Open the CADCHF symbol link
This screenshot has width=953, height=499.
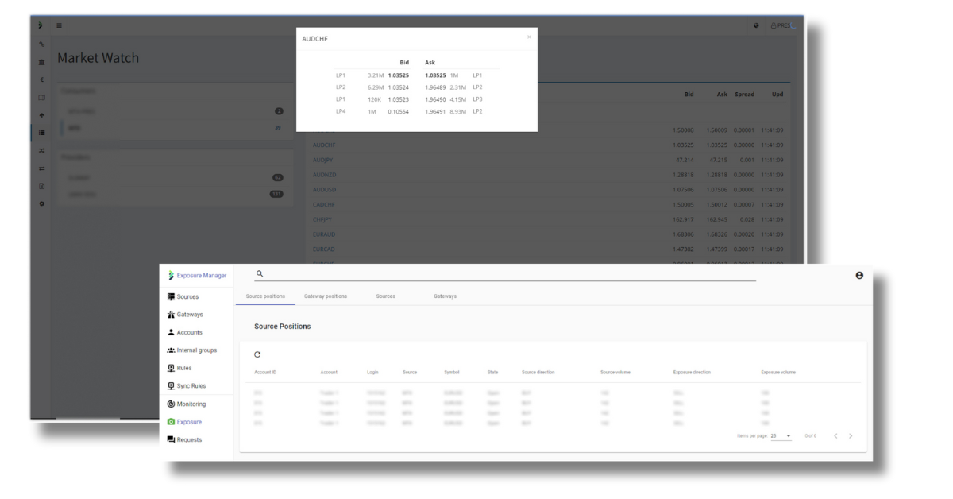click(325, 204)
